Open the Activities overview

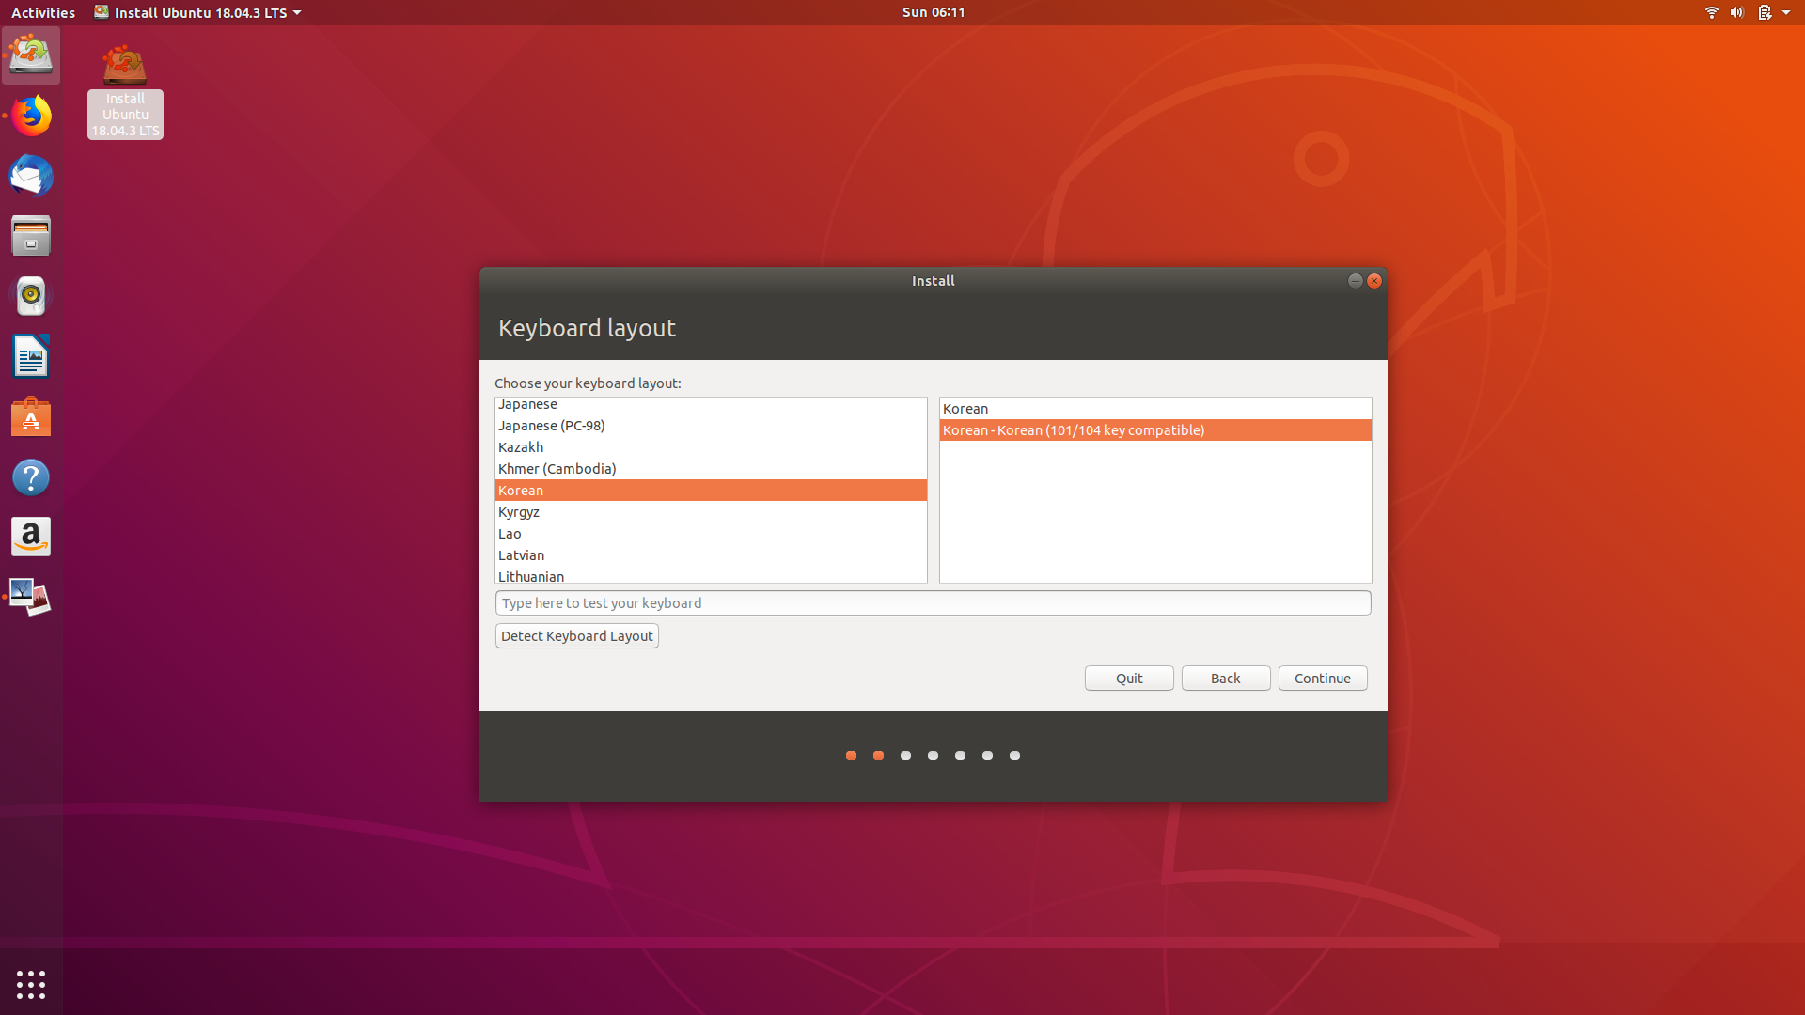pos(43,12)
